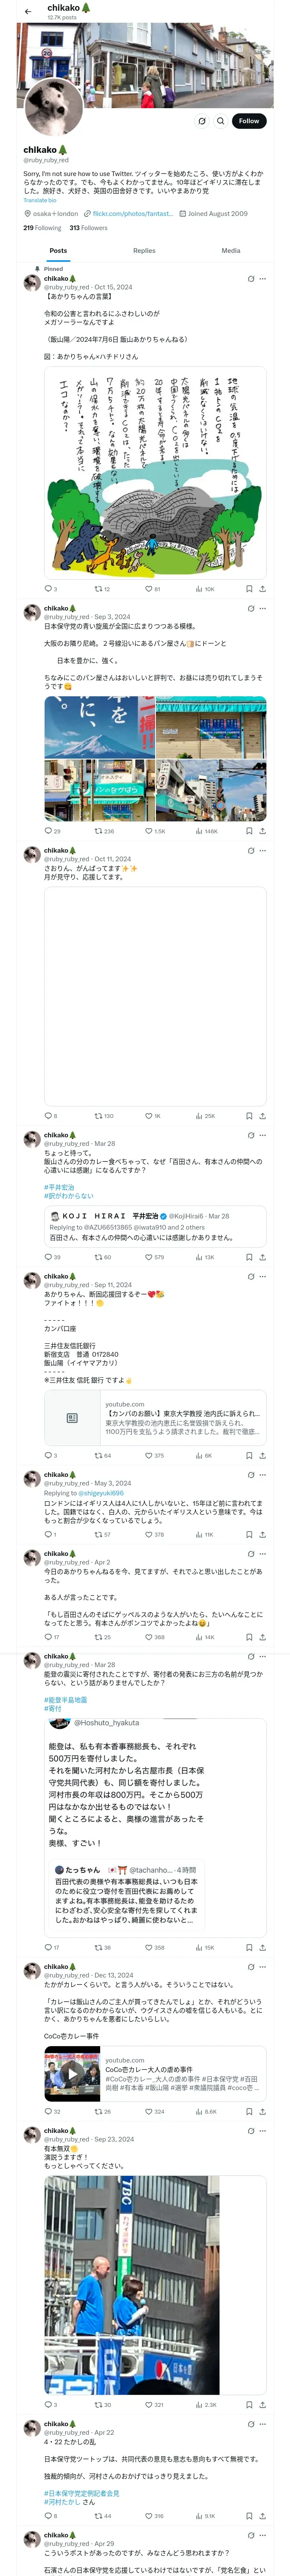Like the pinned Oct 15 post
This screenshot has height=2576, width=290.
149,589
